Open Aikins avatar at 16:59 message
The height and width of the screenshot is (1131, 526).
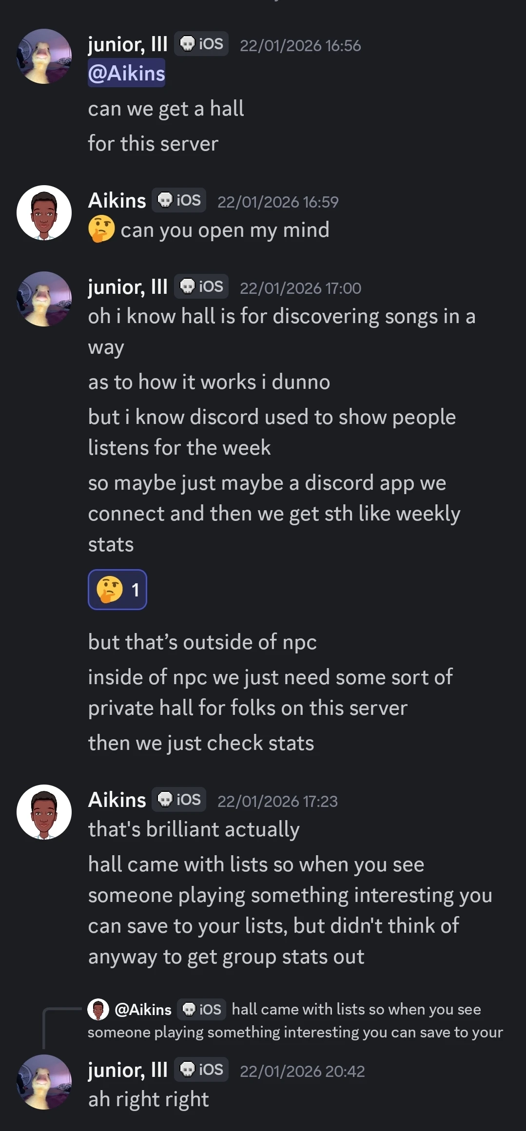click(44, 212)
